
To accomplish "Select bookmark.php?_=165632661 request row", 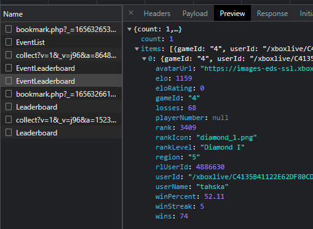I will click(61, 94).
